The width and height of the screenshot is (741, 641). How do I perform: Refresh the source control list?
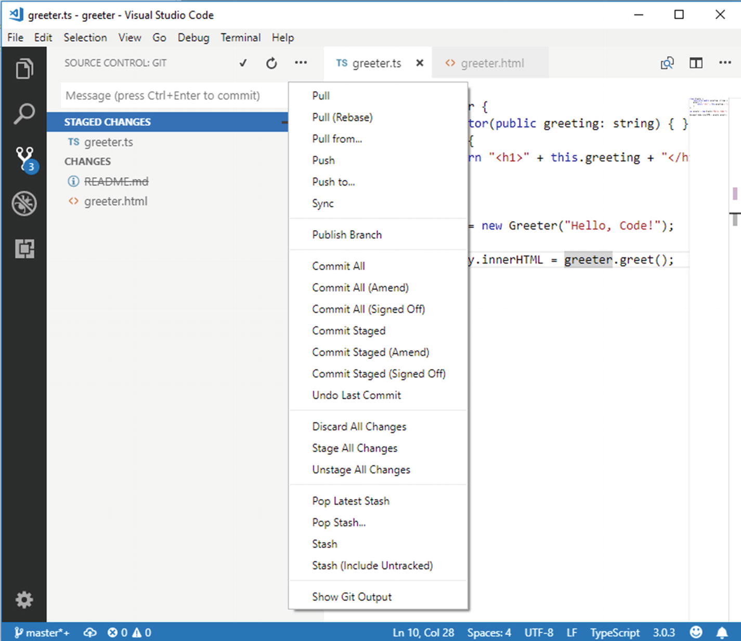coord(271,63)
